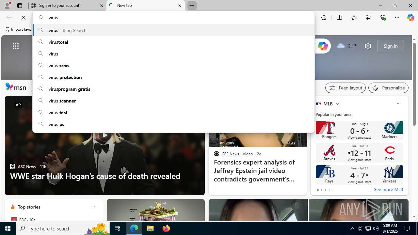Toggle Split screen view
This screenshot has width=418, height=235.
(x=339, y=18)
